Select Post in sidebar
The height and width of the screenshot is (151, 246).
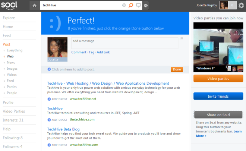pos(6,44)
